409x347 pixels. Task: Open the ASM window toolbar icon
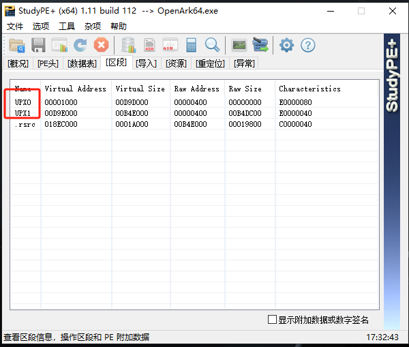point(170,45)
